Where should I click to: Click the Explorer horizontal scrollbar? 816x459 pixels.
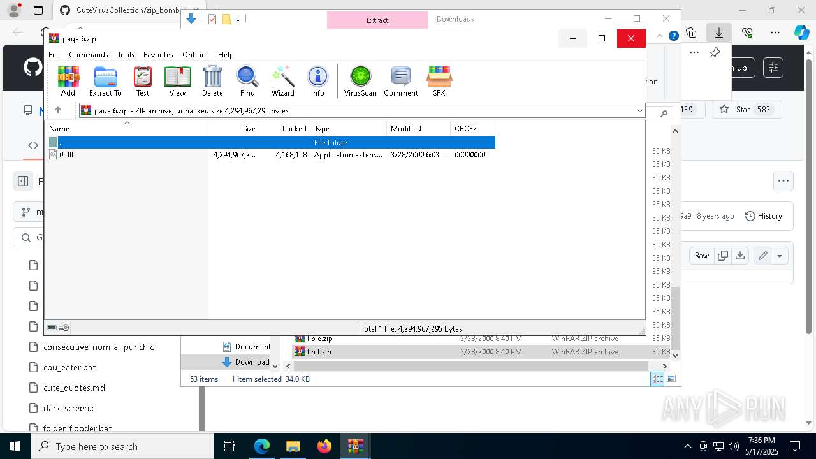click(471, 367)
